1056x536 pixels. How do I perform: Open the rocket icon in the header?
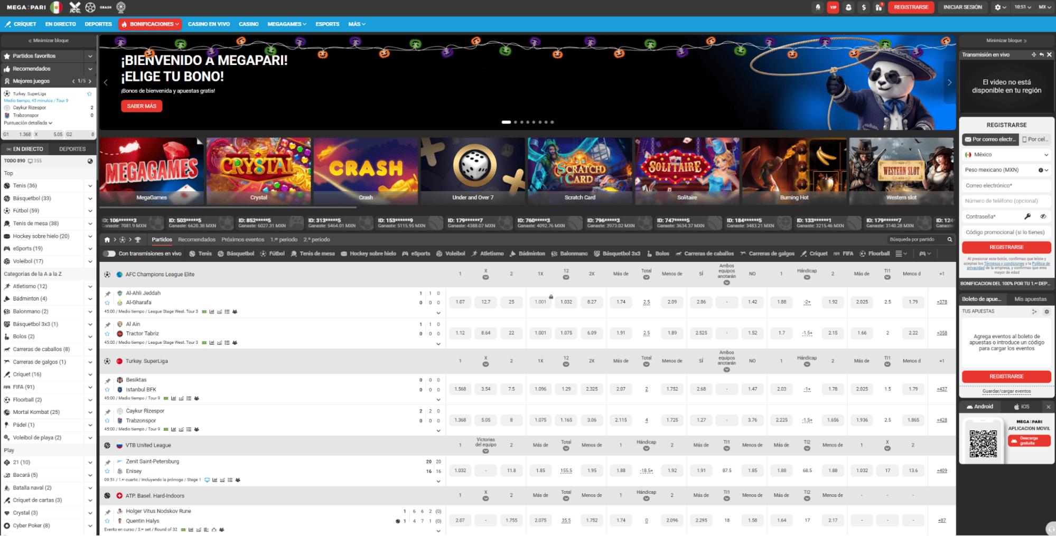tap(818, 7)
